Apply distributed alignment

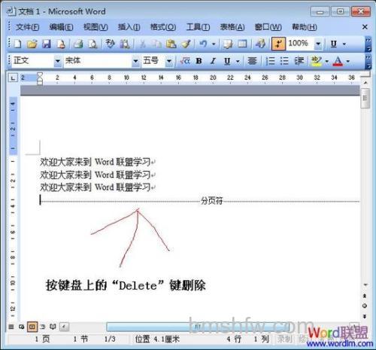(252, 61)
